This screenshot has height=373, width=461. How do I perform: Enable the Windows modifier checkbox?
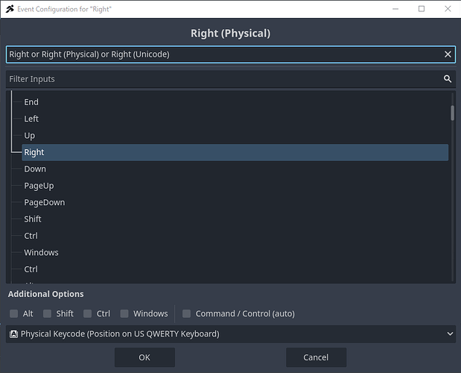124,314
